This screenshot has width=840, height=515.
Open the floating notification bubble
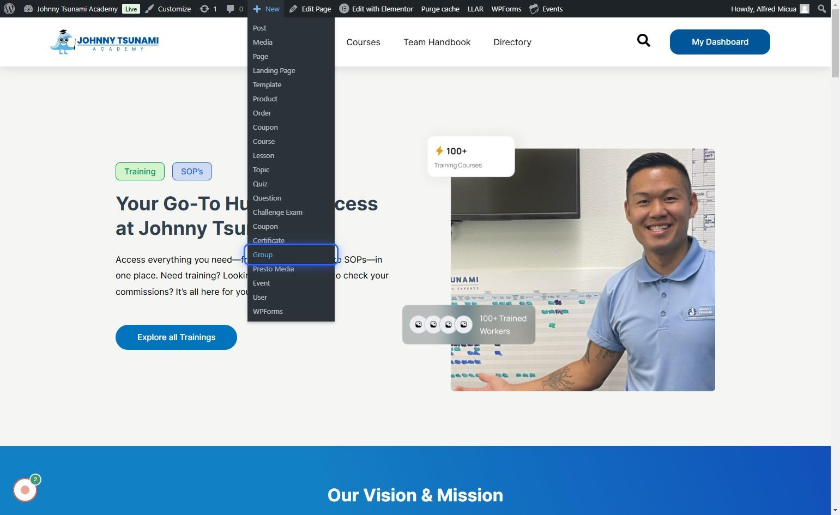(x=25, y=489)
